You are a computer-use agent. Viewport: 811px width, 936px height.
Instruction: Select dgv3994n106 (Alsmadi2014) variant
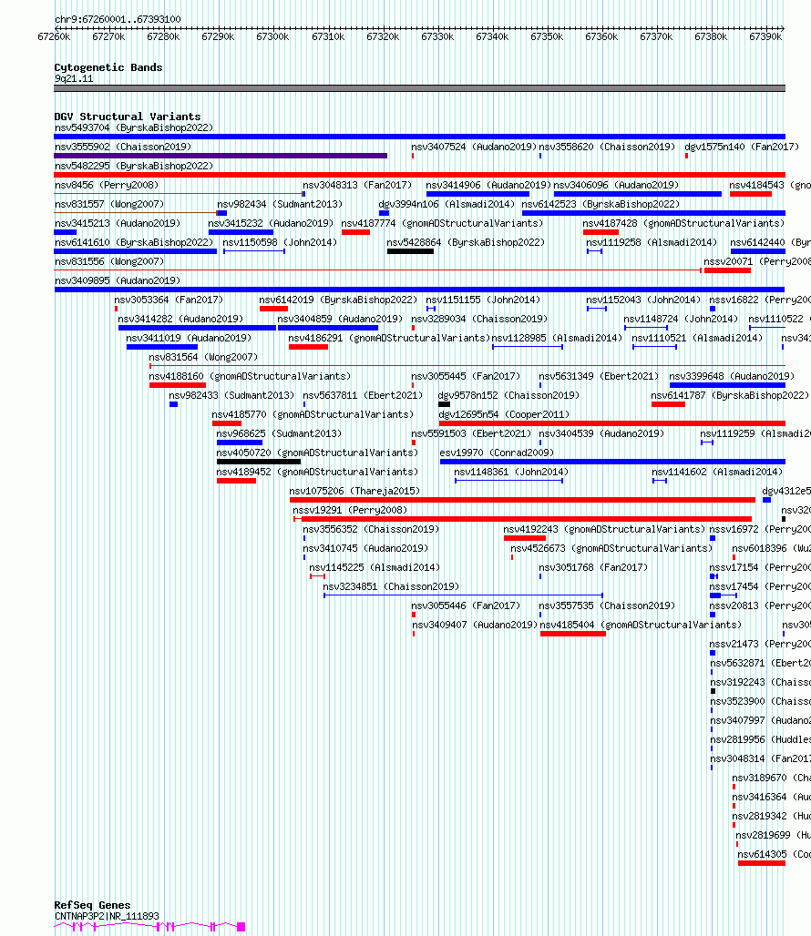(x=447, y=204)
